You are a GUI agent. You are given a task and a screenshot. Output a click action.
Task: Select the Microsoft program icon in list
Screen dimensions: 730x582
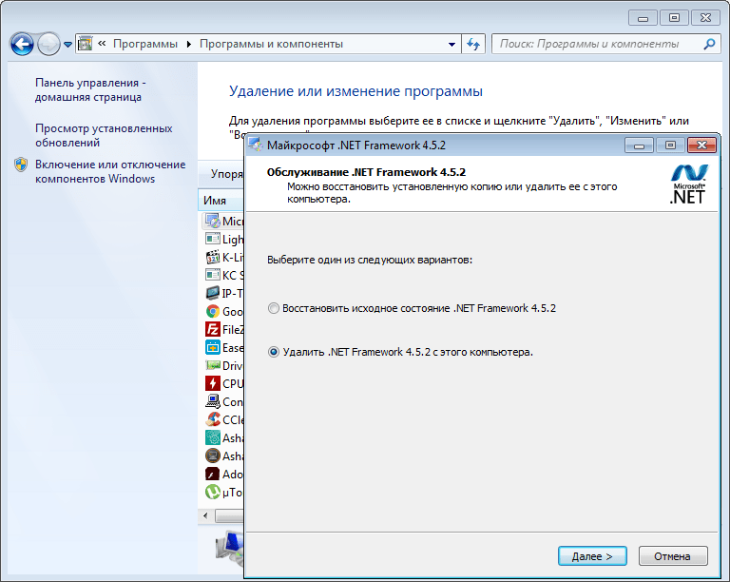[x=213, y=221]
